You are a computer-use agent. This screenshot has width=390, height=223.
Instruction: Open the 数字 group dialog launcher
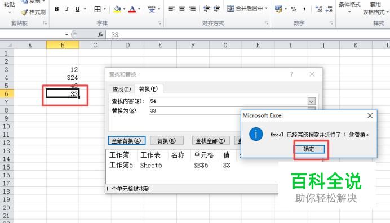(x=331, y=23)
